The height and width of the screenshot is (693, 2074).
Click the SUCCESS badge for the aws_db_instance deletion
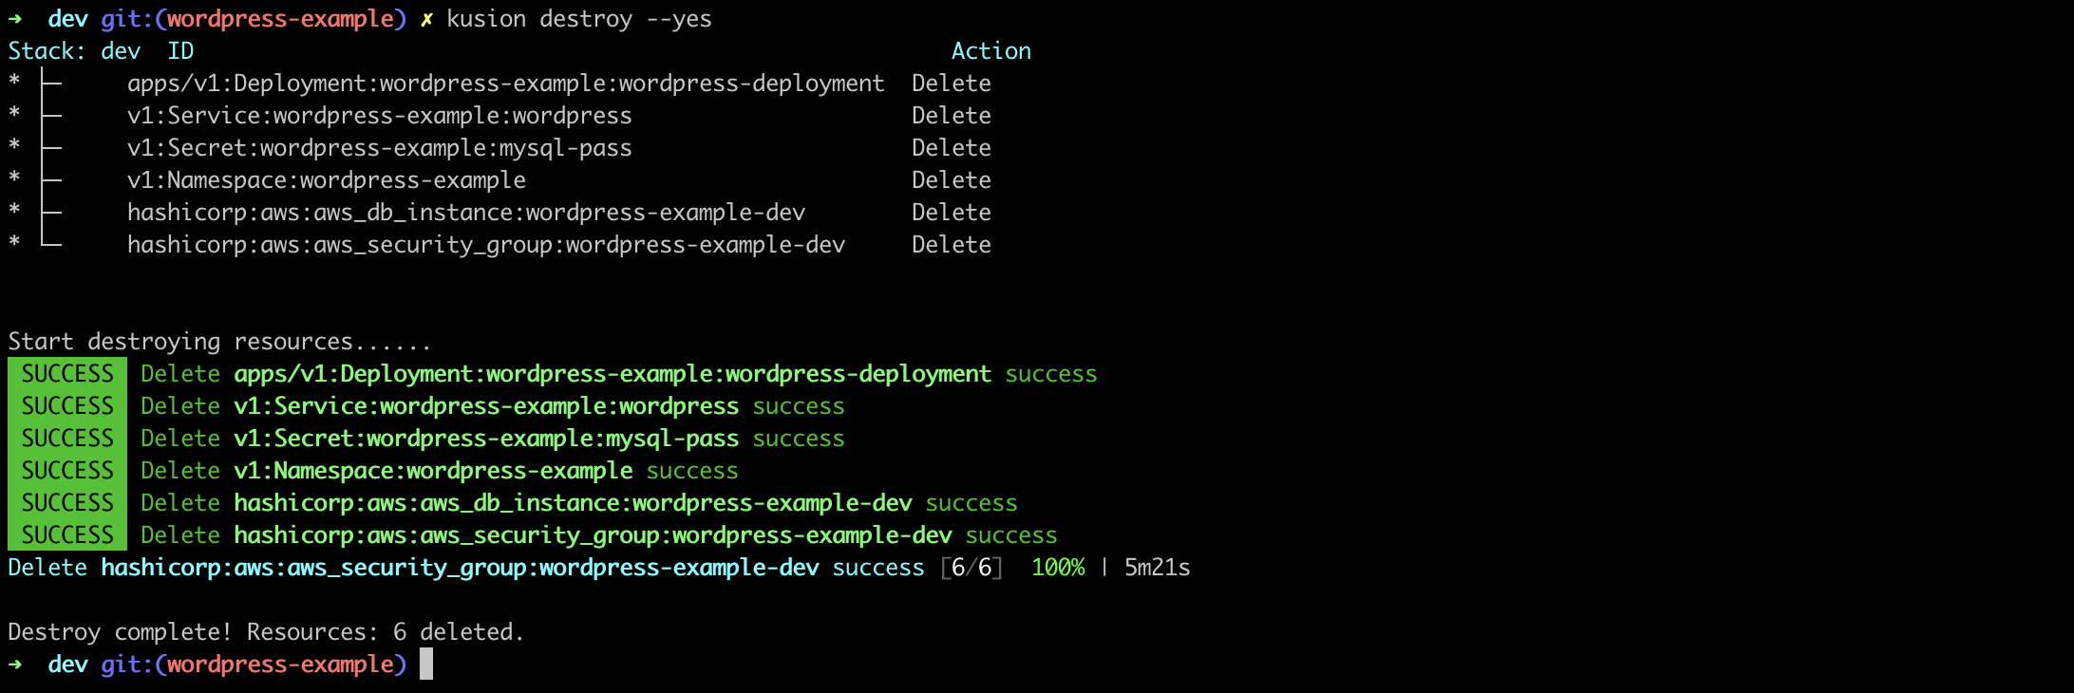67,503
